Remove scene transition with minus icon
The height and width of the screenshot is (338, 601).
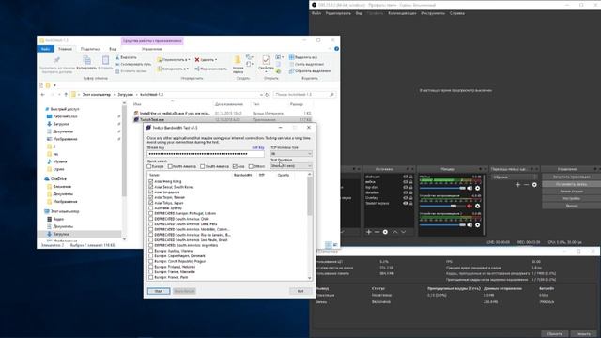(526, 185)
